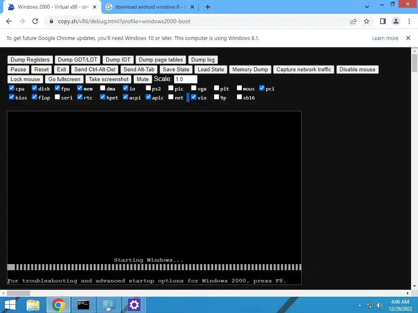The height and width of the screenshot is (313, 418).
Task: Uncheck the bios log checkbox
Action: point(11,97)
